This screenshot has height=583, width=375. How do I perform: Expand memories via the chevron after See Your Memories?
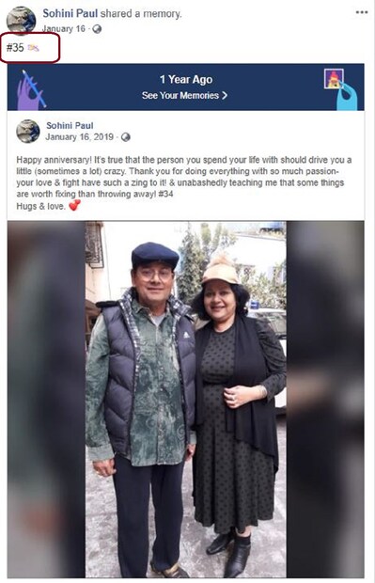(x=225, y=96)
